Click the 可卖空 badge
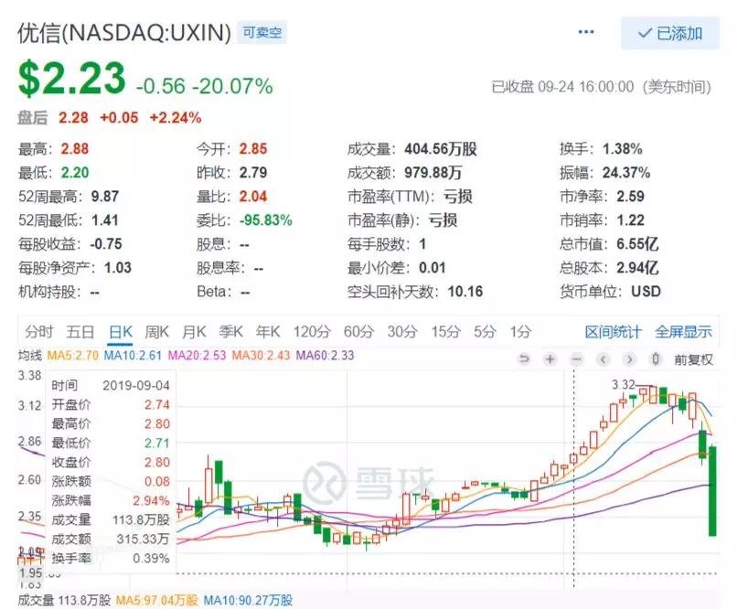Screen dimensions: 737x609 click(x=262, y=32)
